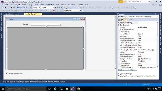Click the AutoSizeColumnsMode None value
Screen dimensions: 162x91
point(140,54)
